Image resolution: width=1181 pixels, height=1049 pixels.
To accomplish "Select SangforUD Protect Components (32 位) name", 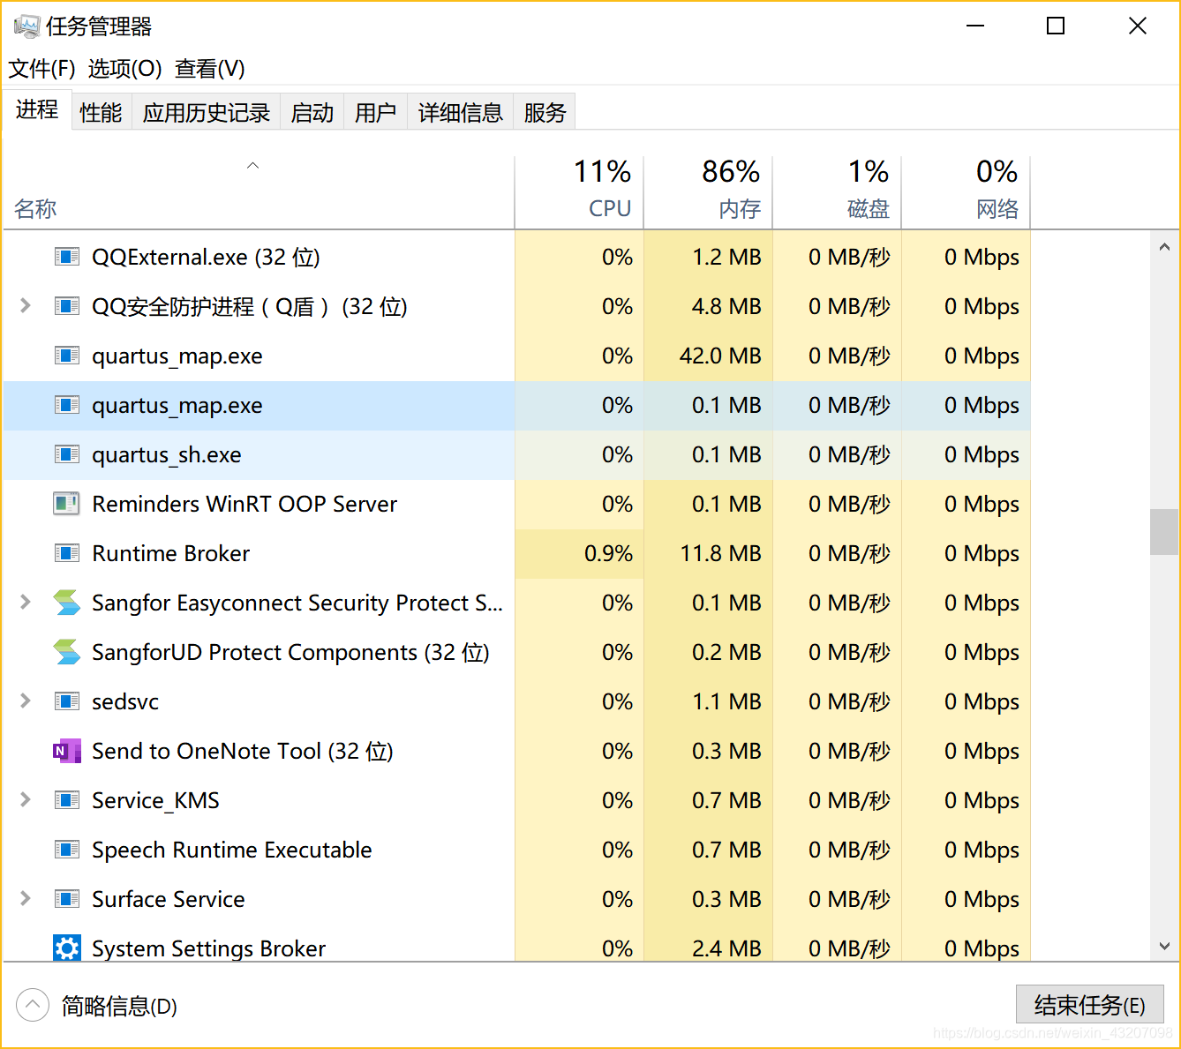I will point(290,652).
